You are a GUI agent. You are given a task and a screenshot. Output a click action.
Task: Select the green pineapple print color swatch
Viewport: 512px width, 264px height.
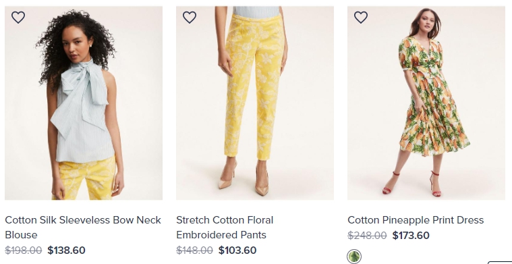[x=354, y=257]
